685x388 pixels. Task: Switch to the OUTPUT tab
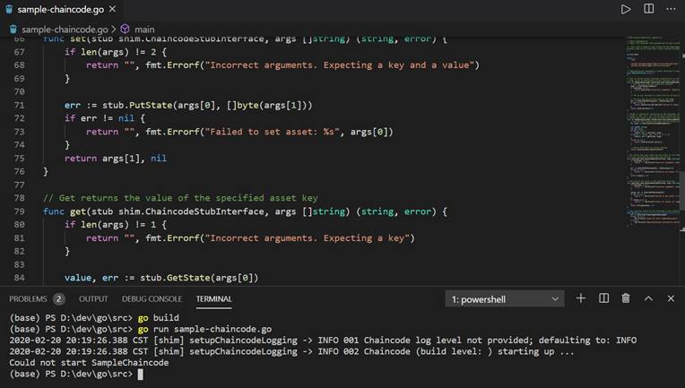coord(93,298)
